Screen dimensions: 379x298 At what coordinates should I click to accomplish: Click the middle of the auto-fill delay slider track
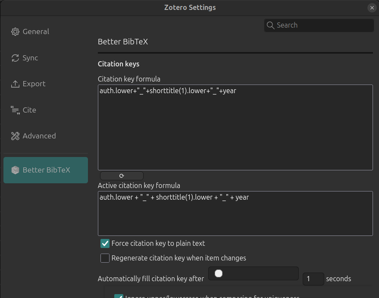click(254, 273)
